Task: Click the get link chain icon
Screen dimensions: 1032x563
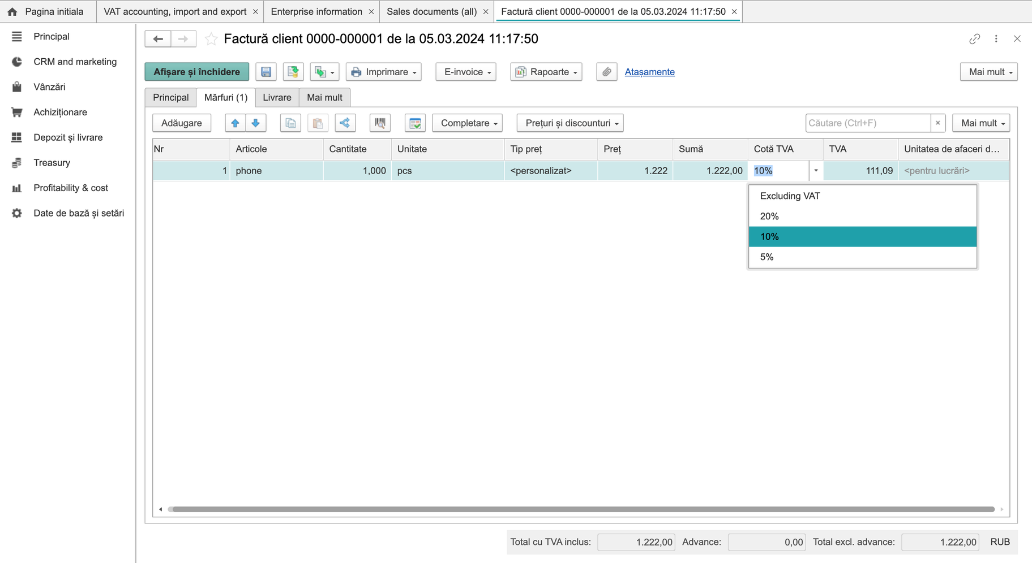Action: 974,39
